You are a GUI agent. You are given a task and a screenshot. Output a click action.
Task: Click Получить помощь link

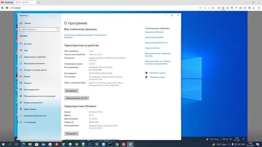(157, 73)
